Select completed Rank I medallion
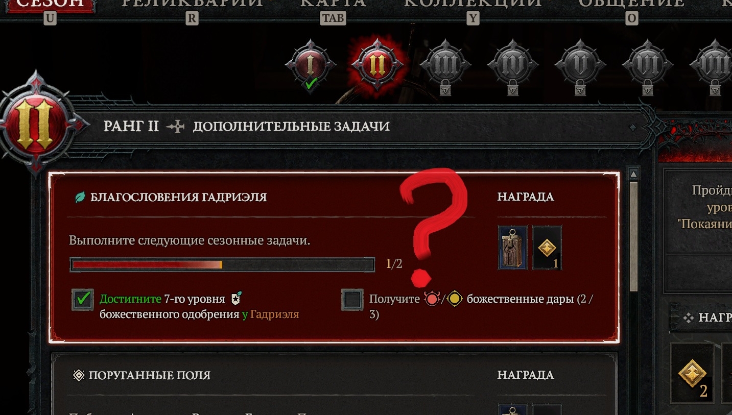The width and height of the screenshot is (732, 415). click(311, 65)
